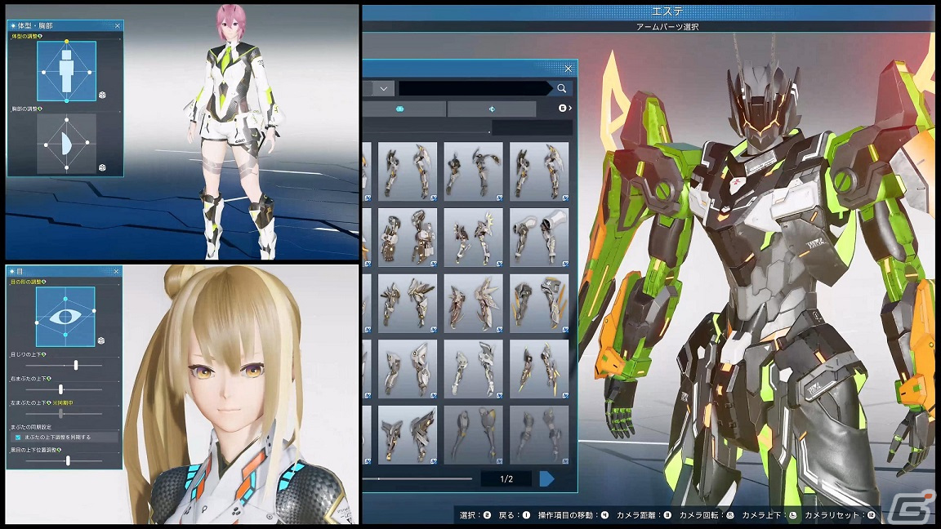Click the chest shape adjustment pad
The width and height of the screenshot is (941, 529).
tap(67, 144)
